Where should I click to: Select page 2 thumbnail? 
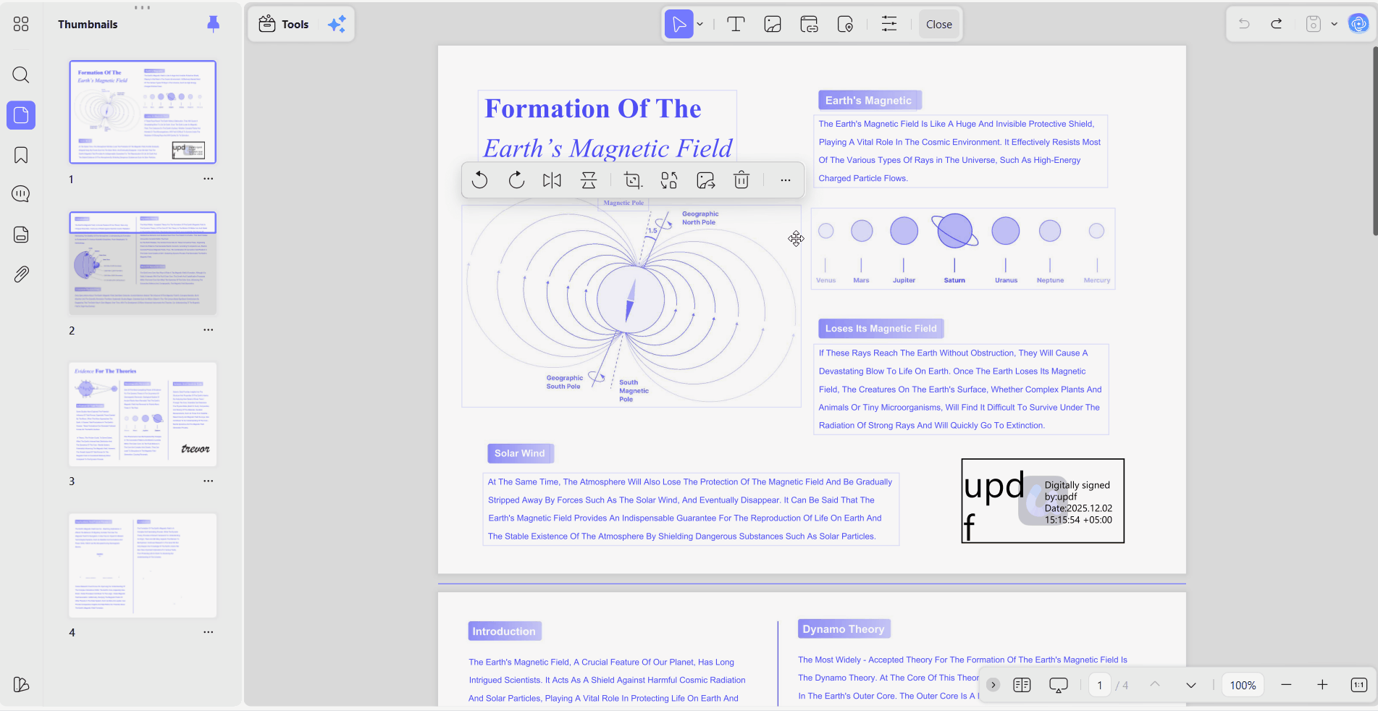pyautogui.click(x=143, y=263)
